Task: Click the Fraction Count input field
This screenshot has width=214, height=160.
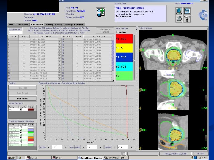Action: pos(15,32)
